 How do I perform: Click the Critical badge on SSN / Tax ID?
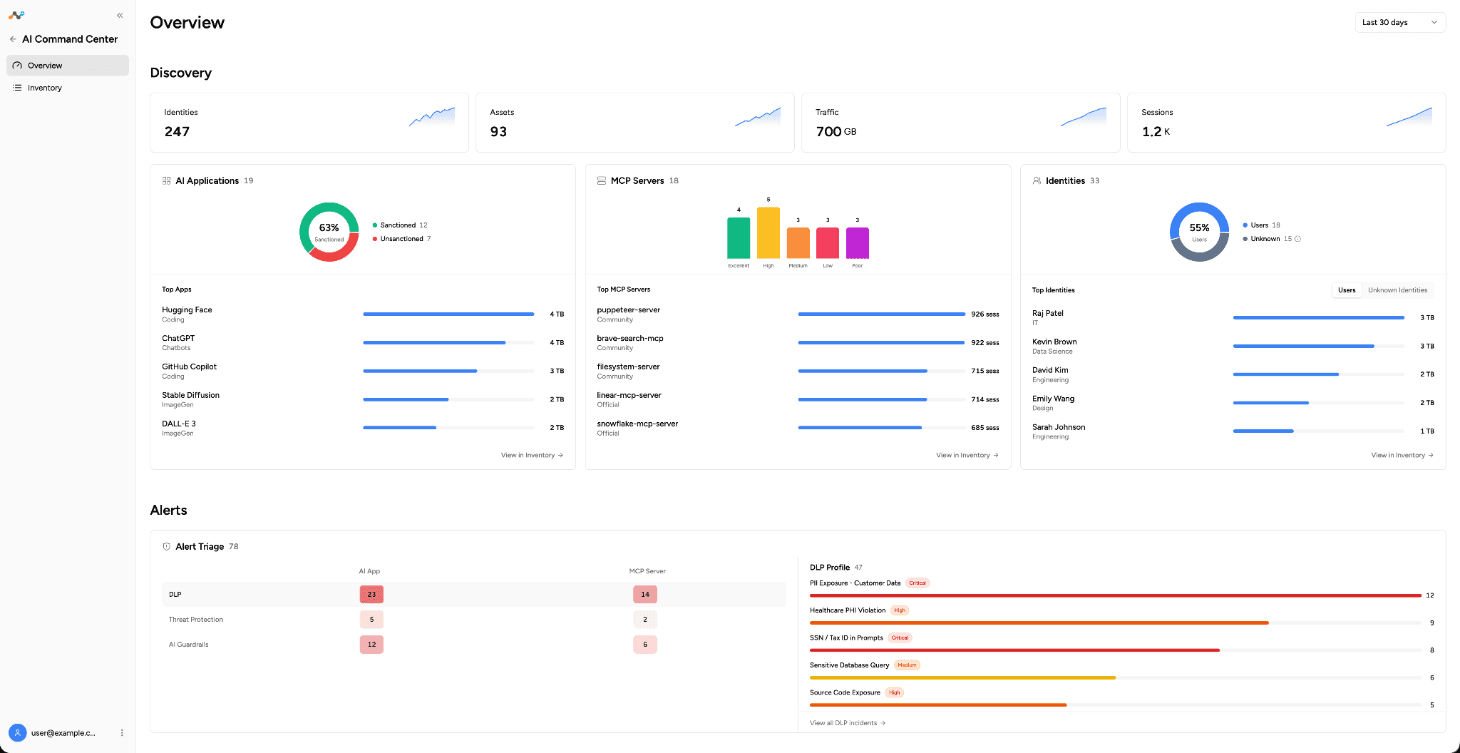tap(900, 638)
